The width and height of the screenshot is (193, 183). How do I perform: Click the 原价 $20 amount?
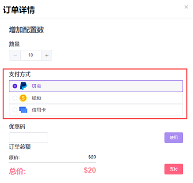(92, 157)
